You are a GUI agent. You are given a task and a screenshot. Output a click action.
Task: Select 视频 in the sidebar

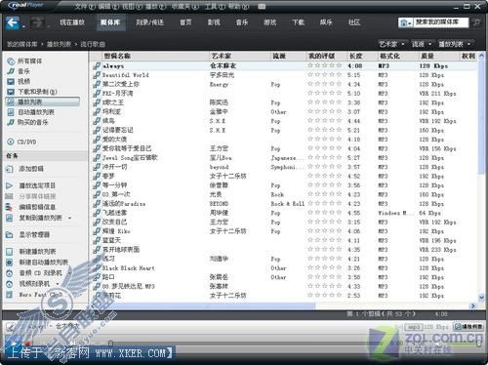point(19,81)
